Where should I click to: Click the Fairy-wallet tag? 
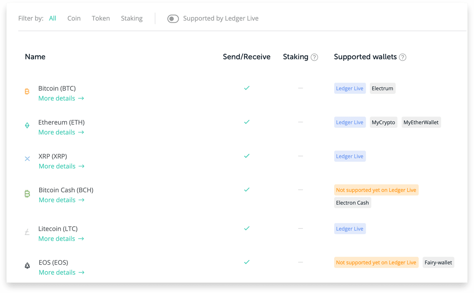(x=438, y=263)
